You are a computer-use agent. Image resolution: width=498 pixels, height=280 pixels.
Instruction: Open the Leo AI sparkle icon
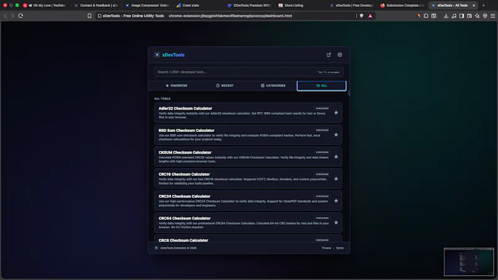coord(477,16)
